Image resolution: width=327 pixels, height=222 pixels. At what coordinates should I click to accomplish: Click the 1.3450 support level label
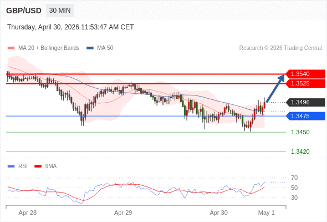(300, 132)
